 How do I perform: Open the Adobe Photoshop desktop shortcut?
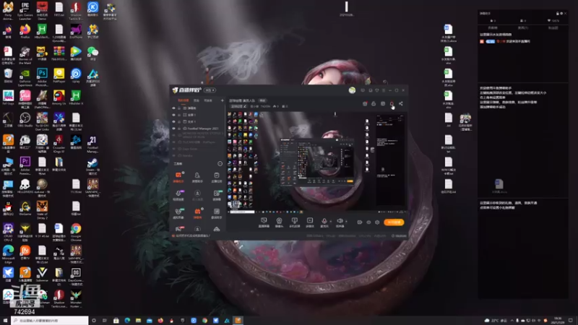42,77
